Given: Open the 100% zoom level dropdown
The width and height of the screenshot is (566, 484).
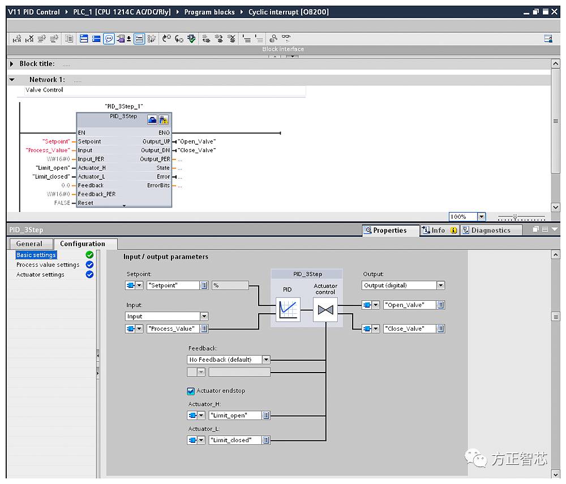Looking at the screenshot, I should click(x=481, y=217).
